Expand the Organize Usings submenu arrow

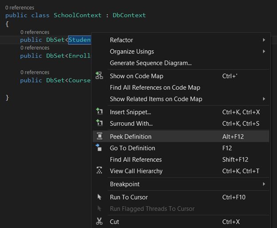[264, 51]
